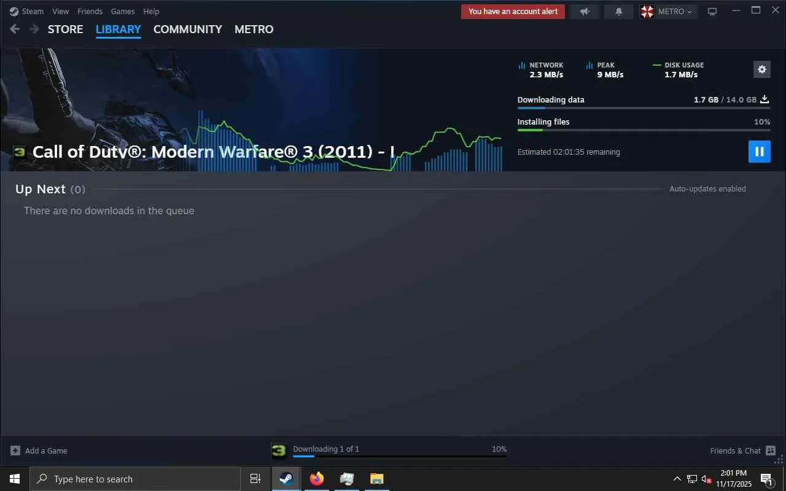Click the MW3 thumbnail in the bottom bar
The height and width of the screenshot is (491, 786).
[279, 450]
